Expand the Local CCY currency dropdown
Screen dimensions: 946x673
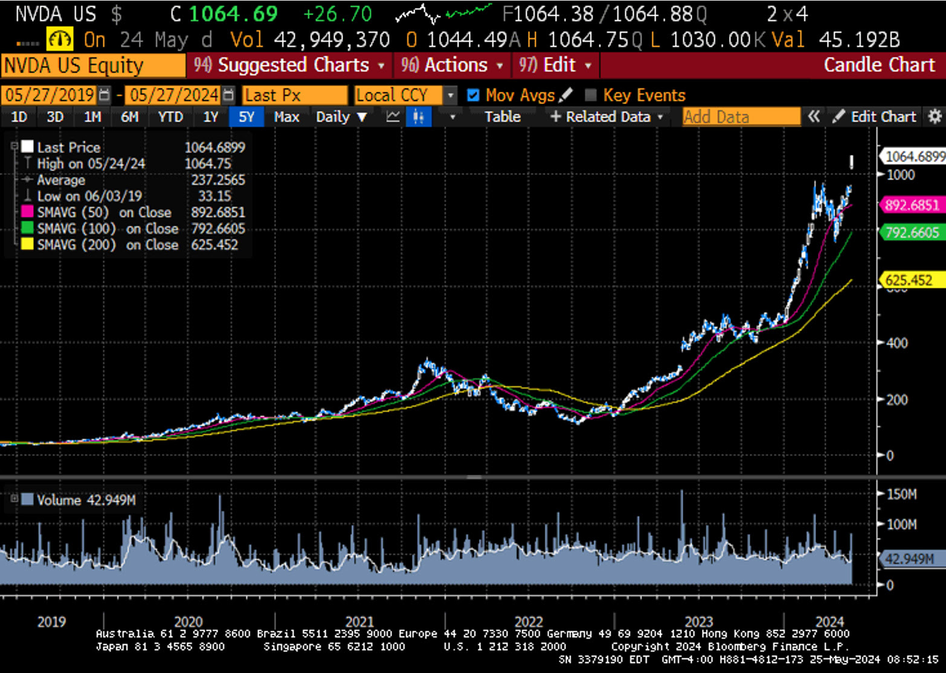coord(450,95)
